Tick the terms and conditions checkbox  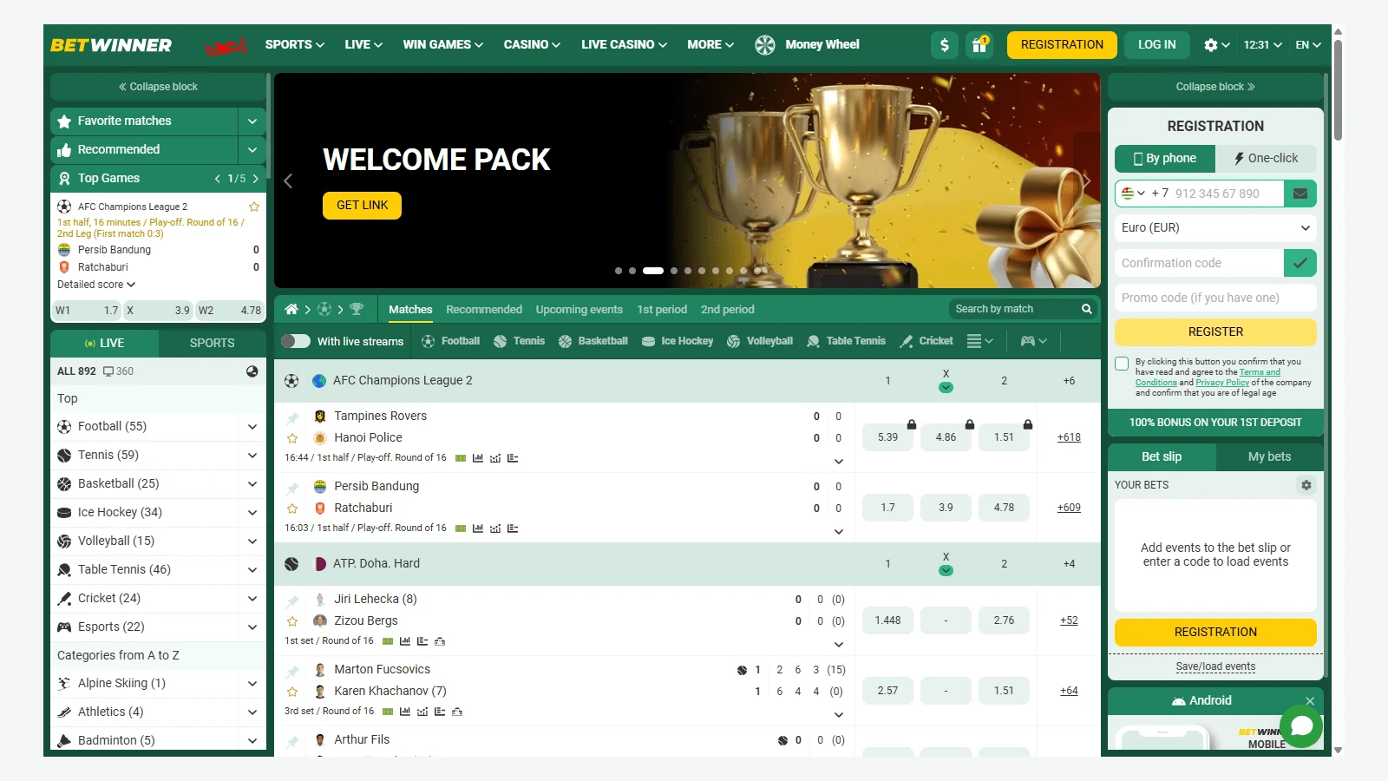[1122, 364]
